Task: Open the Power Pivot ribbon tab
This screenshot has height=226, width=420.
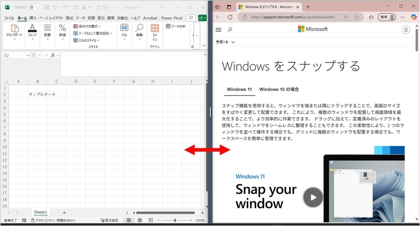Action: click(172, 18)
